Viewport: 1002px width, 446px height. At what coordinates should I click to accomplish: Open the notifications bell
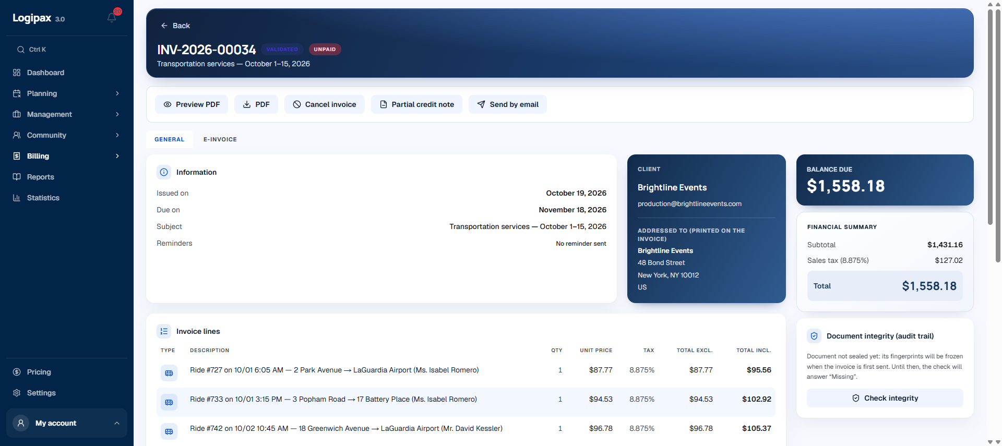click(x=112, y=18)
